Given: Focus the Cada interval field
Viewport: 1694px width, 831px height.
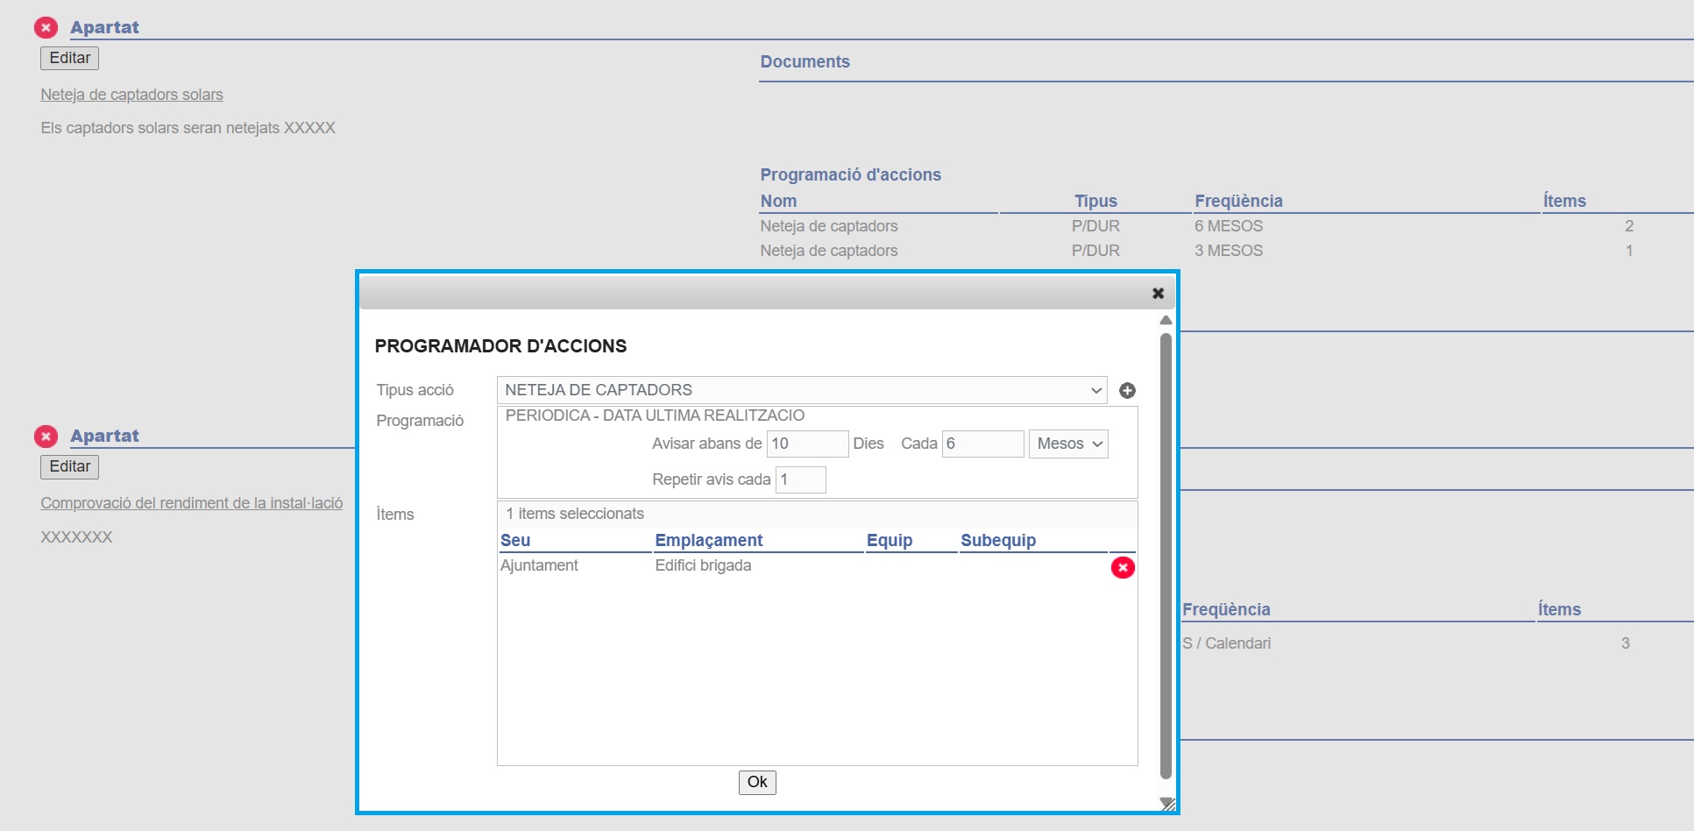Looking at the screenshot, I should pos(983,444).
